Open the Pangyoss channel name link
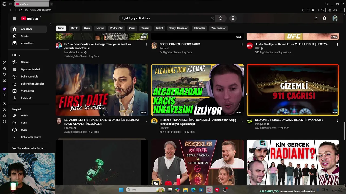The height and width of the screenshot is (194, 346). pos(261,124)
